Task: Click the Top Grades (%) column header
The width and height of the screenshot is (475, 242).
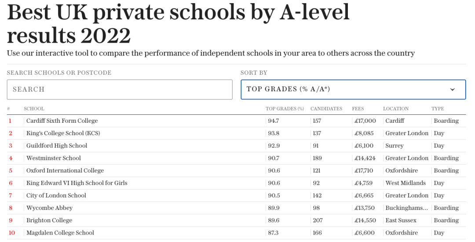Action: 285,109
